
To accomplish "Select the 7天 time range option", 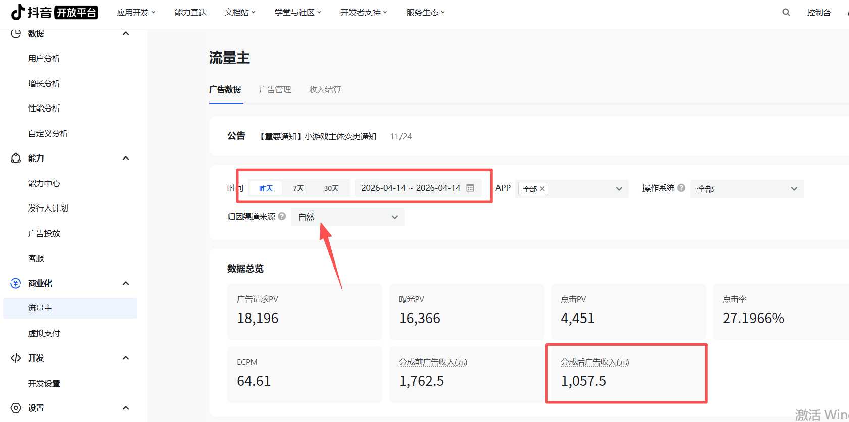I will pos(298,188).
